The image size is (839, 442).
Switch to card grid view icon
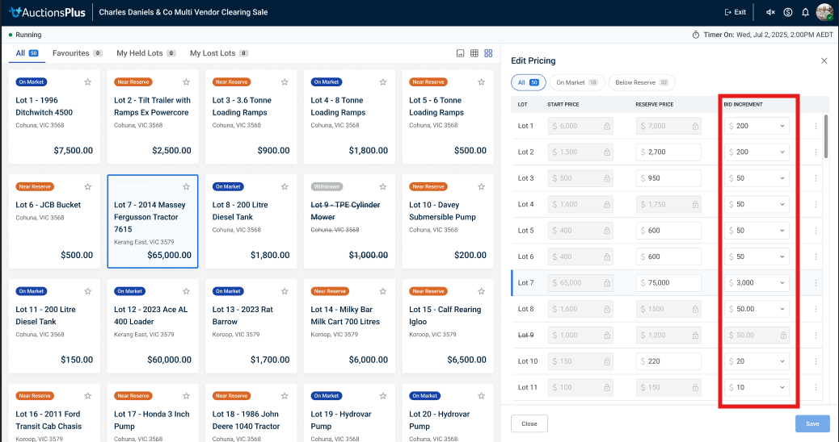[x=488, y=53]
